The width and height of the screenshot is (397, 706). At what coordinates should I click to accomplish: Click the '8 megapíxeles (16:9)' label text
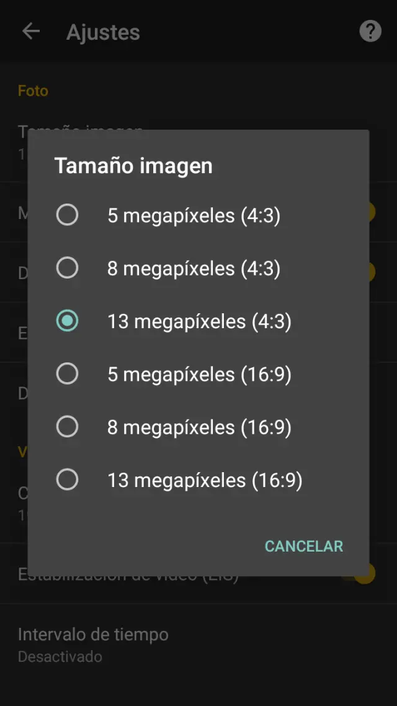point(199,427)
